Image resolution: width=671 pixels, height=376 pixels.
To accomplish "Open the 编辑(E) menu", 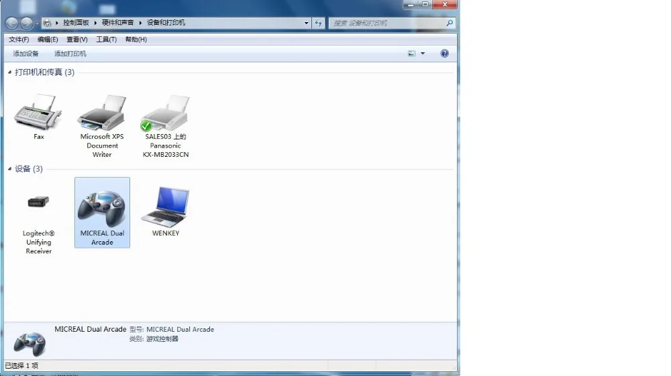I will coord(48,40).
